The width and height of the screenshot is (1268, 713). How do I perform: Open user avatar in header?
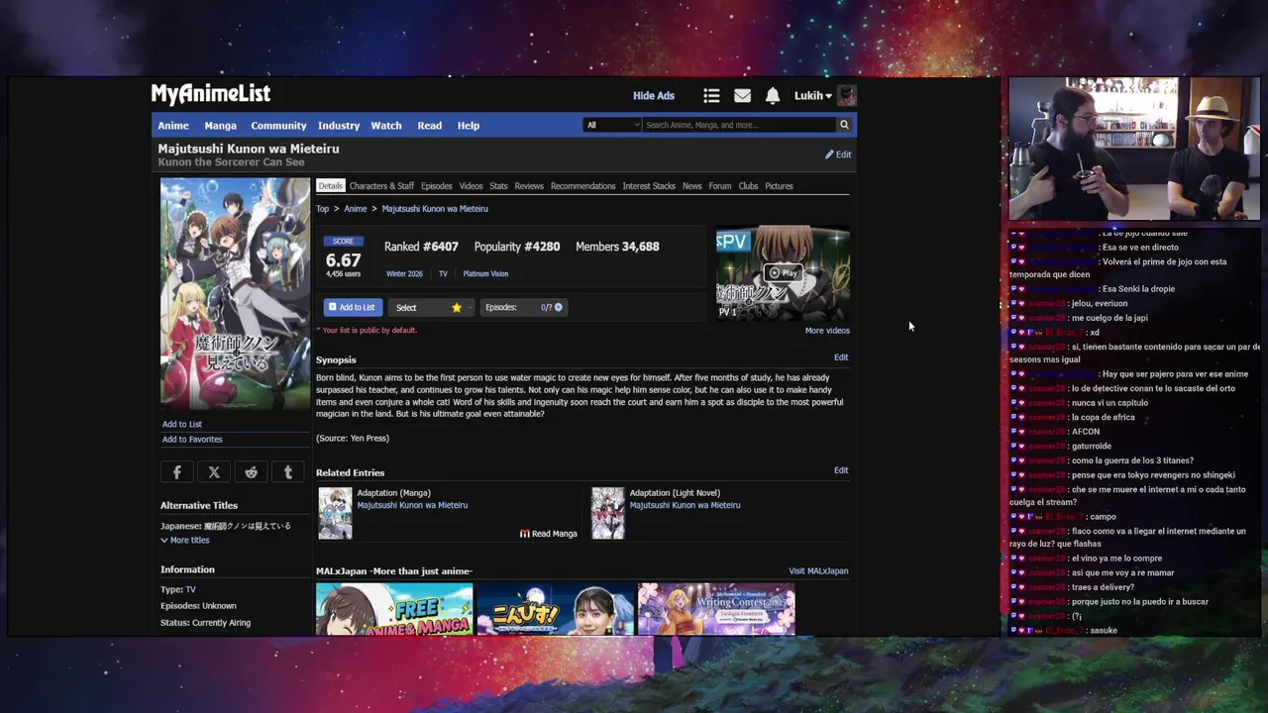coord(847,96)
